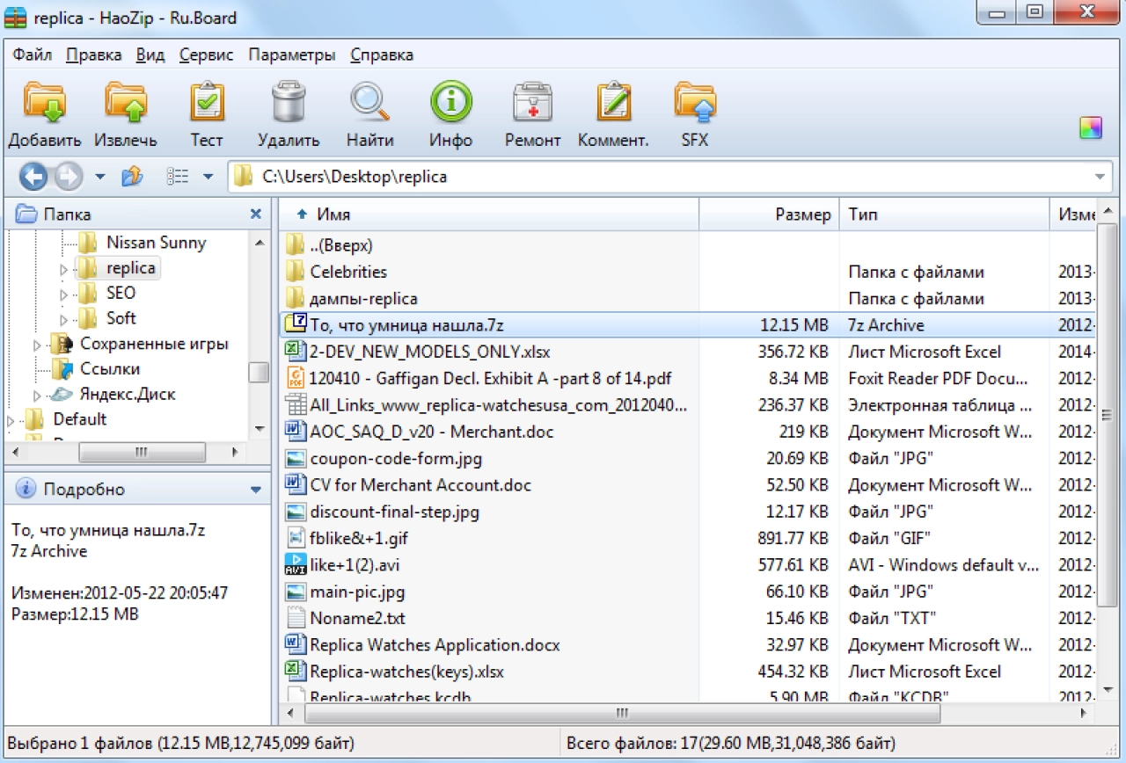The width and height of the screenshot is (1126, 763).
Task: Select the Gaffigan Decl. Exhibit PDF file
Action: pyautogui.click(x=686, y=379)
